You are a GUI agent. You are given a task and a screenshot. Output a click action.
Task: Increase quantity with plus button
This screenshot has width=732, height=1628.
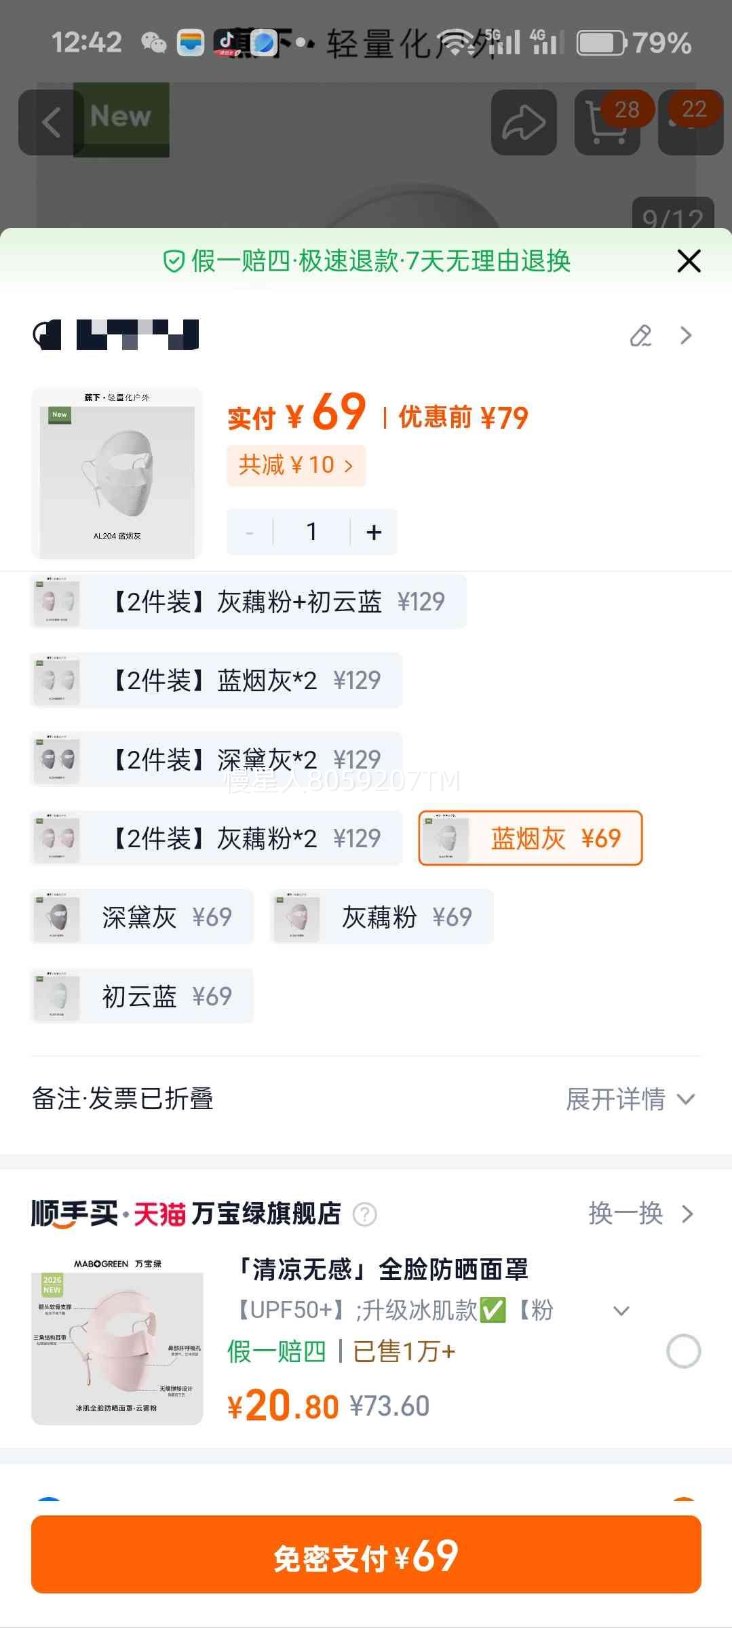pyautogui.click(x=374, y=532)
